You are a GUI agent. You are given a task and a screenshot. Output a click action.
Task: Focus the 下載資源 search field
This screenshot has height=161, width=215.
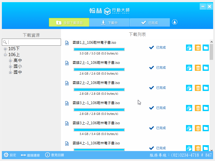coord(31,42)
